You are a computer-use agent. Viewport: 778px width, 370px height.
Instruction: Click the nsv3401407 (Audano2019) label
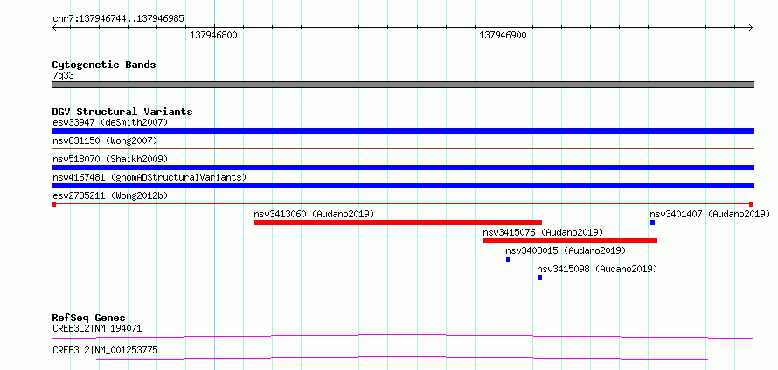pos(710,214)
